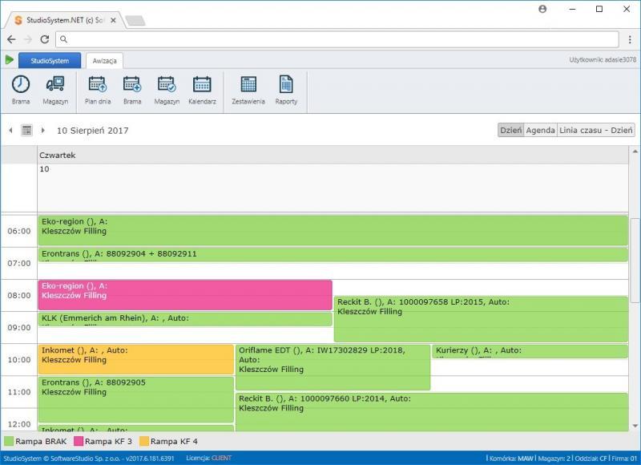641x465 pixels.
Task: Click the Rampa BRAK green swatch
Action: tap(9, 441)
